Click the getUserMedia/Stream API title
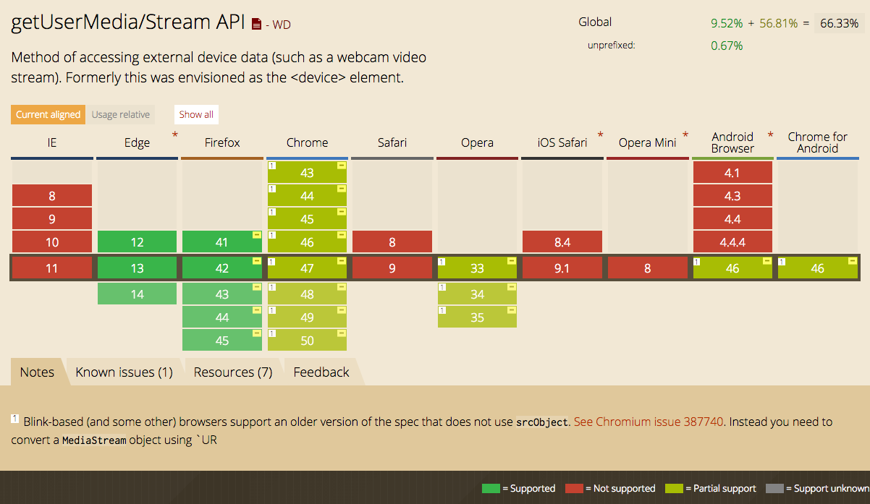 (x=128, y=22)
